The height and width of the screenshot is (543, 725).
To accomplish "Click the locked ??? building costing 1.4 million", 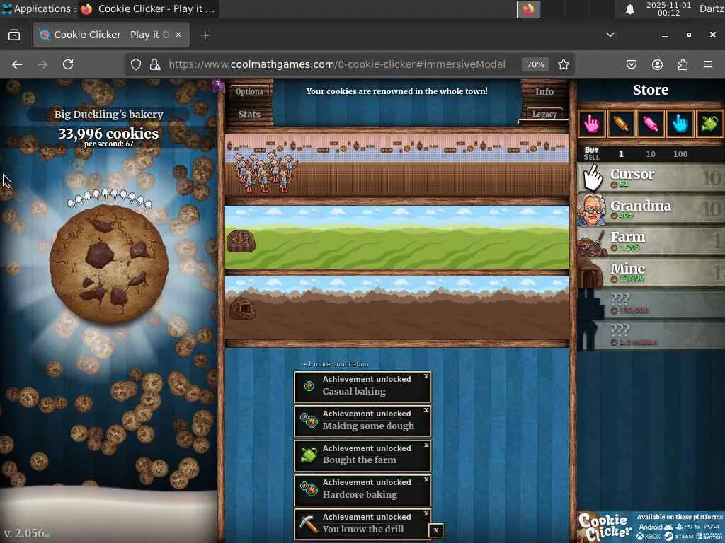I will [x=651, y=335].
